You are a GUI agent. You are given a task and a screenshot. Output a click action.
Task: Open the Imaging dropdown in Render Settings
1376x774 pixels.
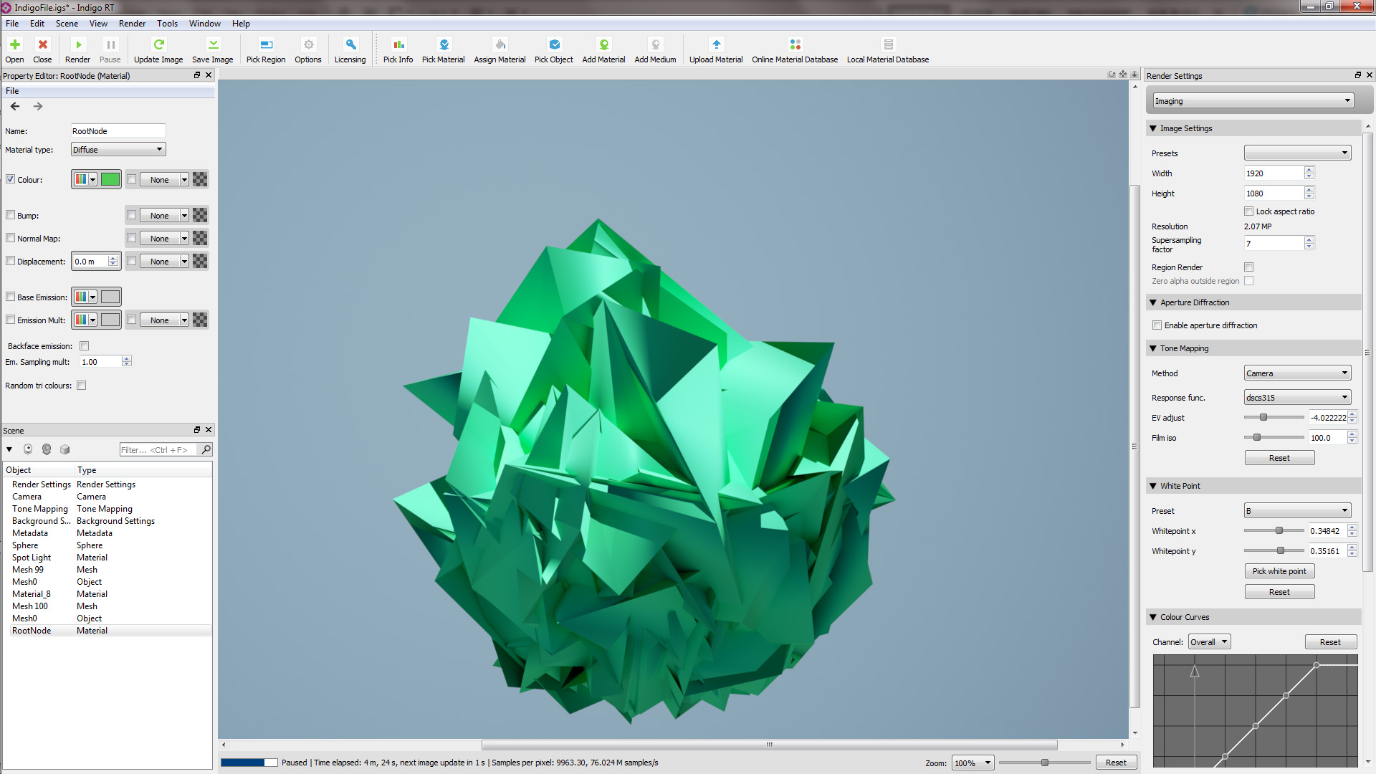[1253, 101]
